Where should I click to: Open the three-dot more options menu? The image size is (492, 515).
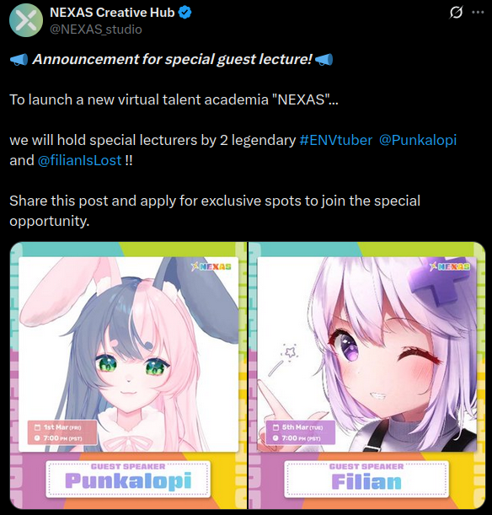(478, 12)
